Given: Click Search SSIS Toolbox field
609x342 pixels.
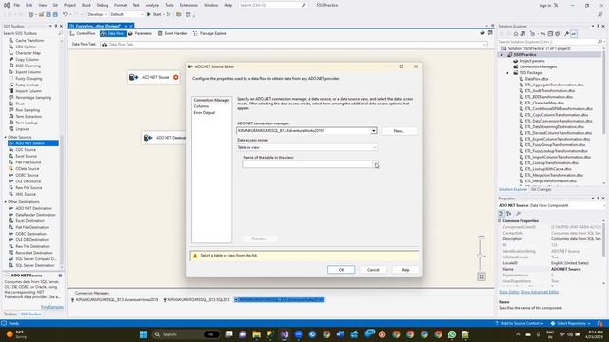Looking at the screenshot, I should [x=29, y=34].
